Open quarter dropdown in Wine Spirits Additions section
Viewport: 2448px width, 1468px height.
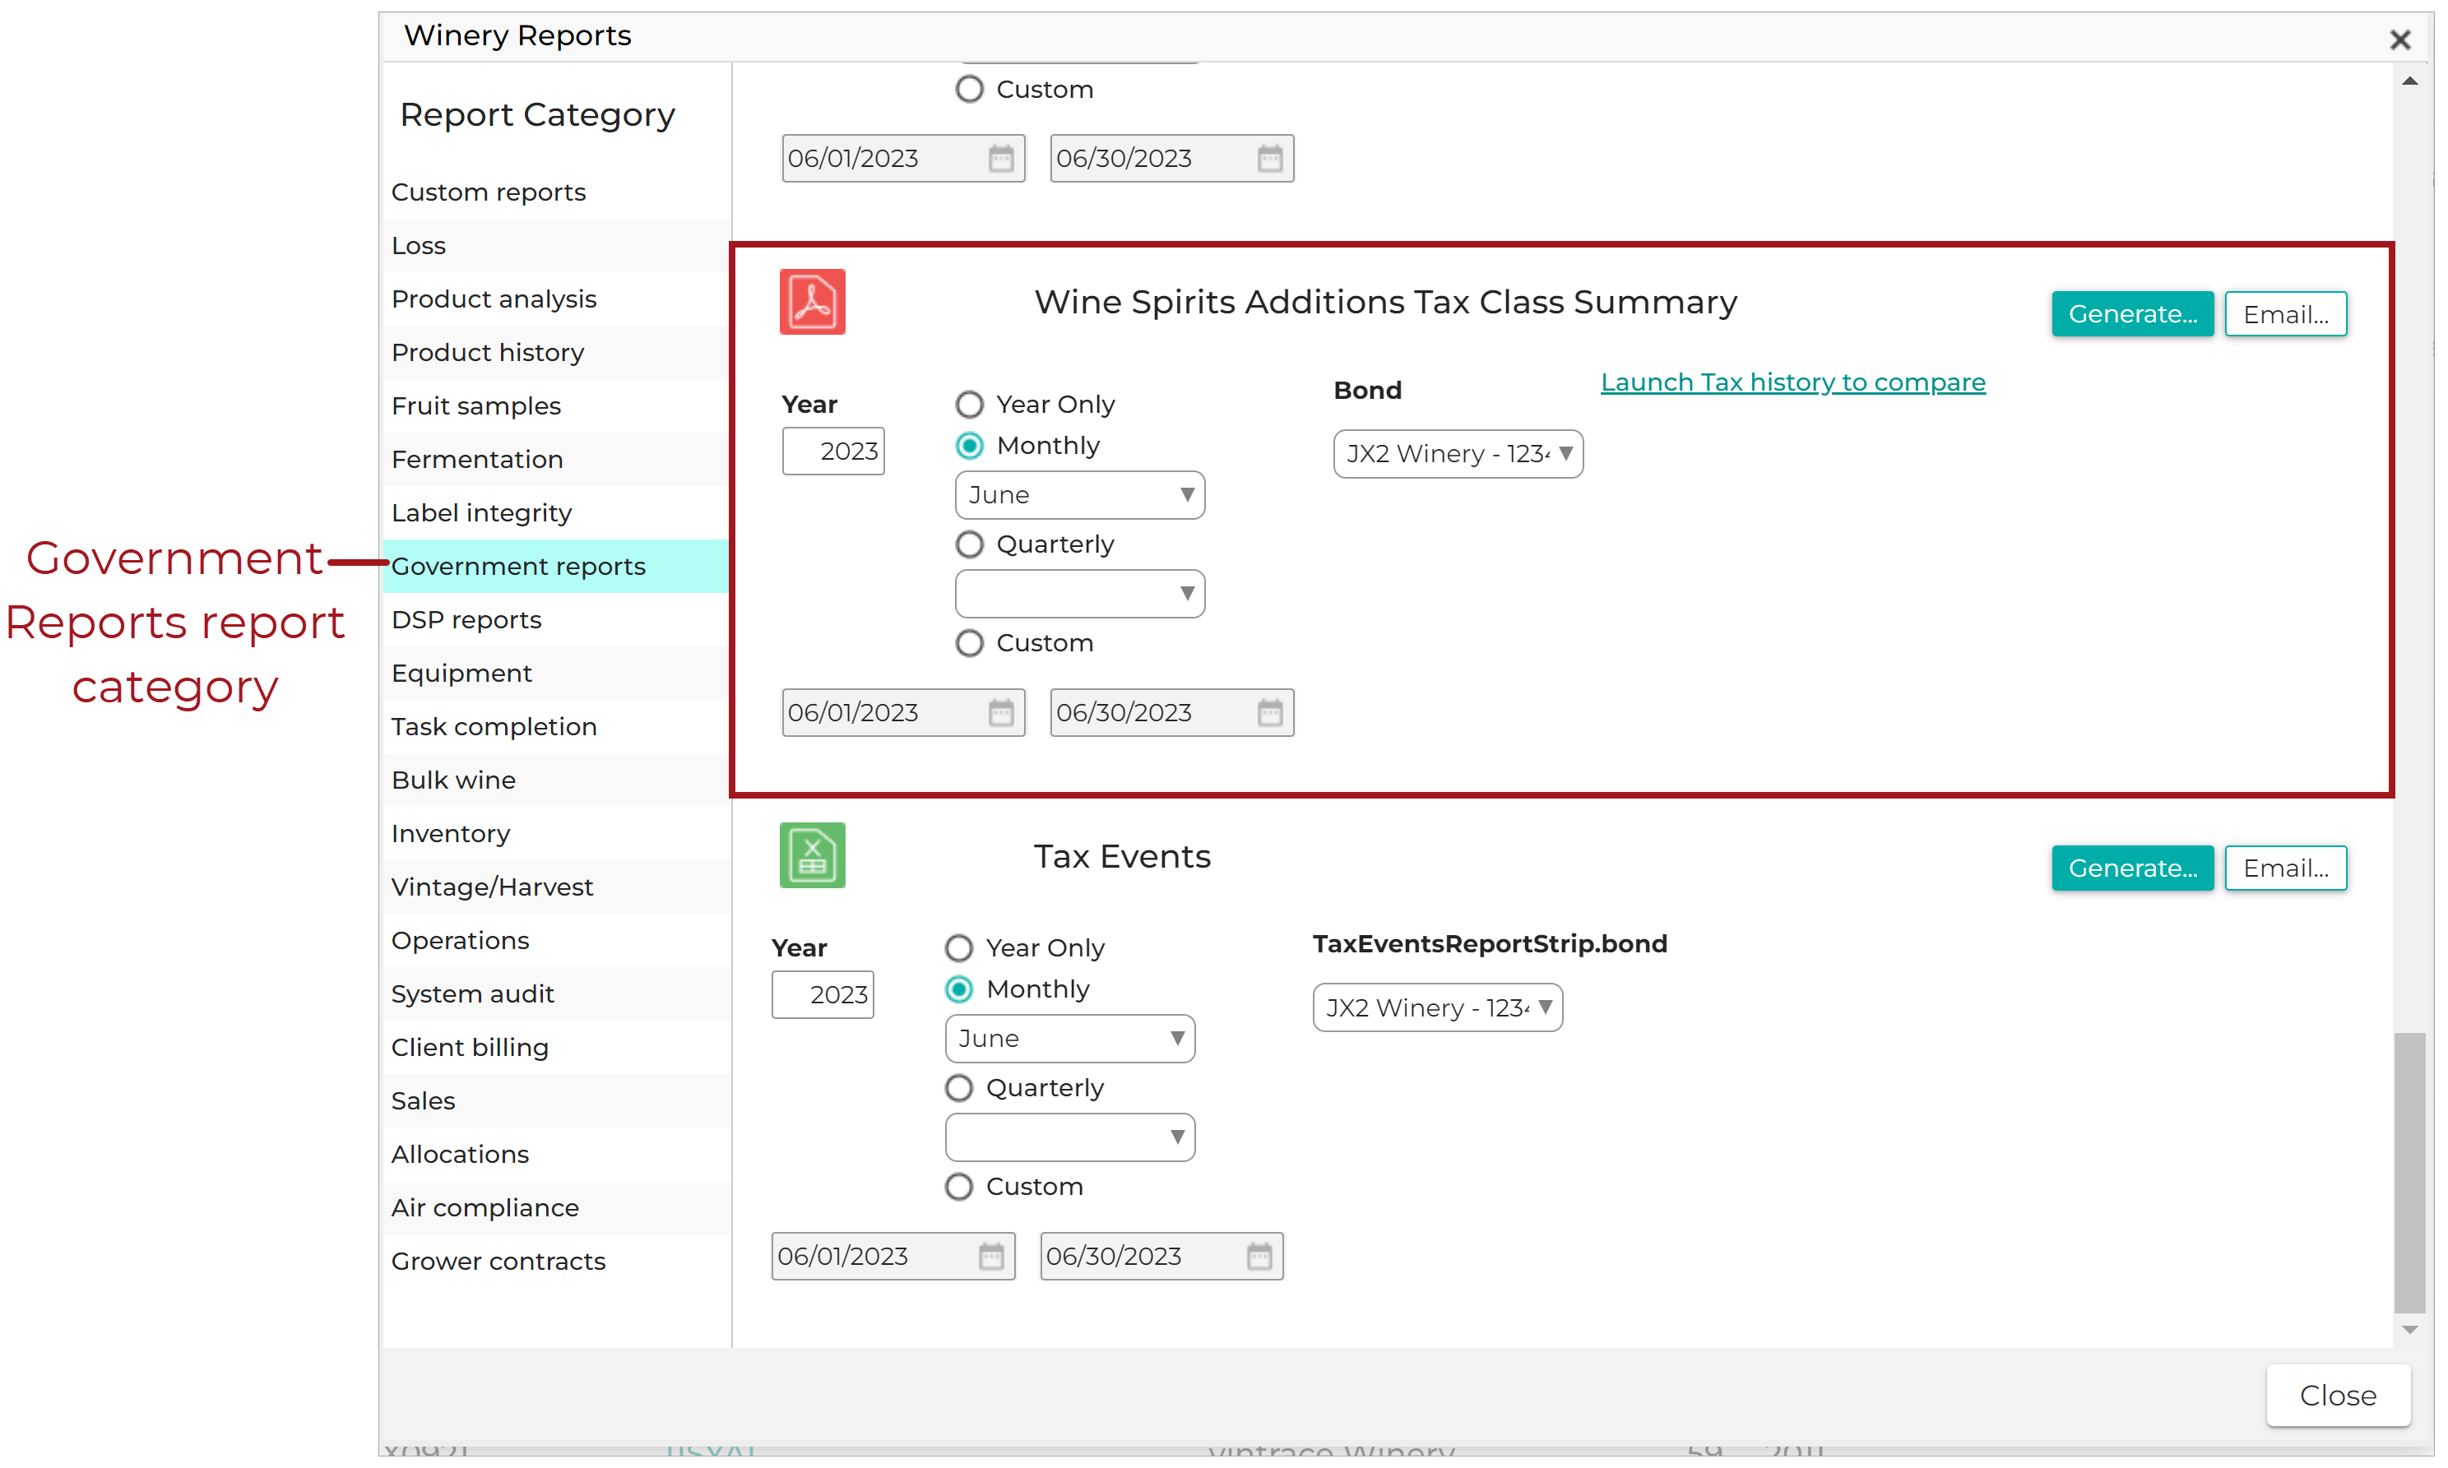[1079, 594]
